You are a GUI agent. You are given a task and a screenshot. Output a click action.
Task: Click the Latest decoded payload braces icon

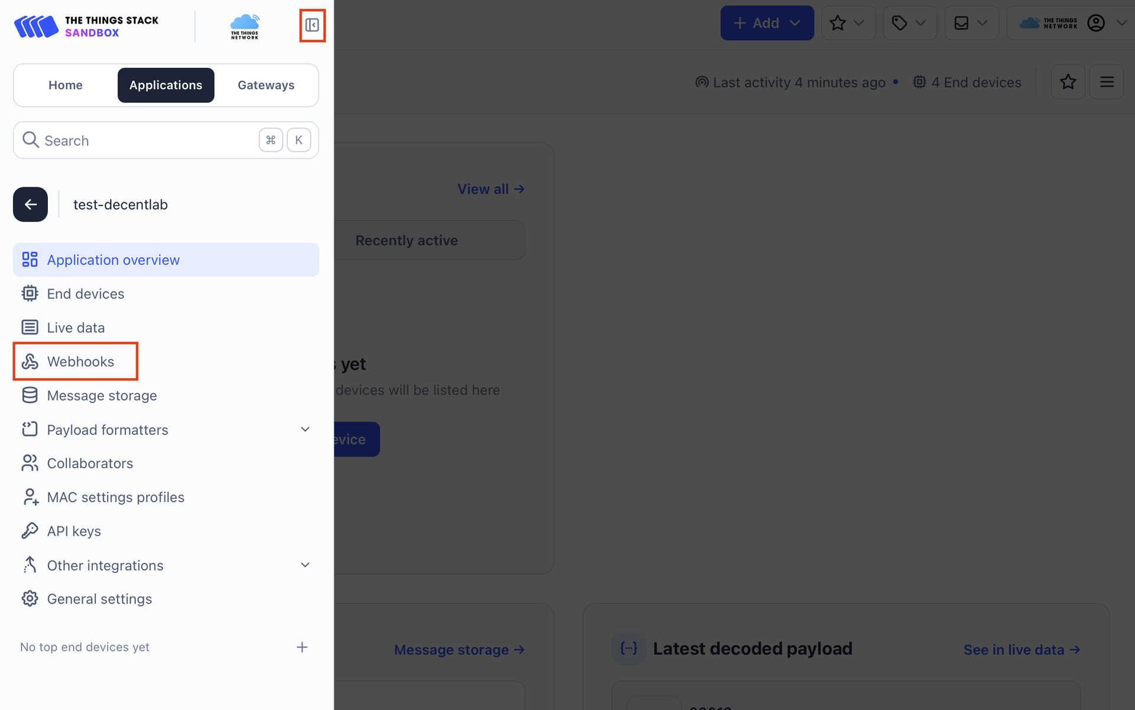tap(628, 649)
